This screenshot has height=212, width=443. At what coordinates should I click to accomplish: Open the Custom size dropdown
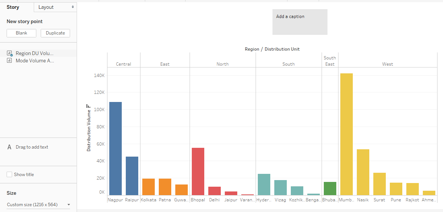point(39,205)
